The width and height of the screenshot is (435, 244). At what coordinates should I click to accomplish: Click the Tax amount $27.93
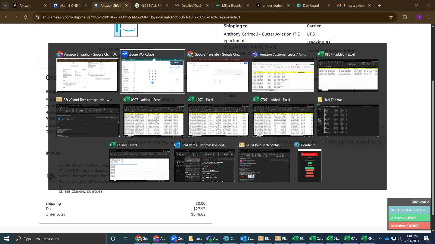coord(199,209)
